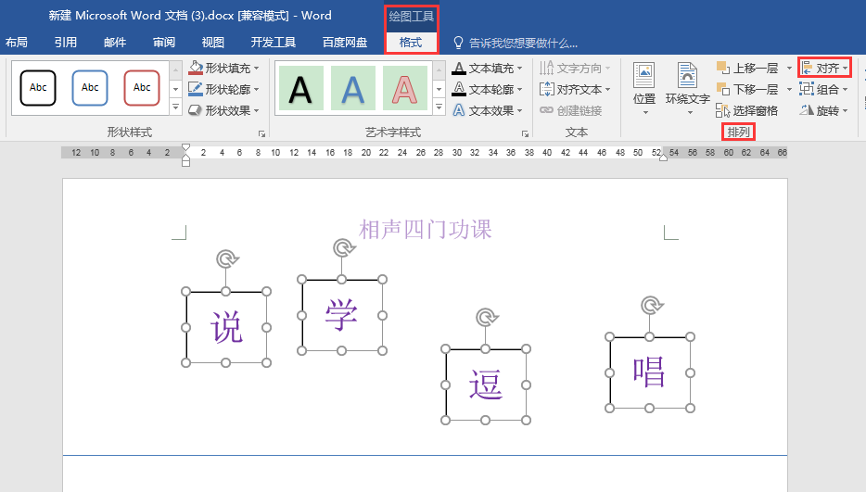Image resolution: width=866 pixels, height=492 pixels.
Task: Open the 艺术字样式 dialog launcher
Action: [525, 133]
